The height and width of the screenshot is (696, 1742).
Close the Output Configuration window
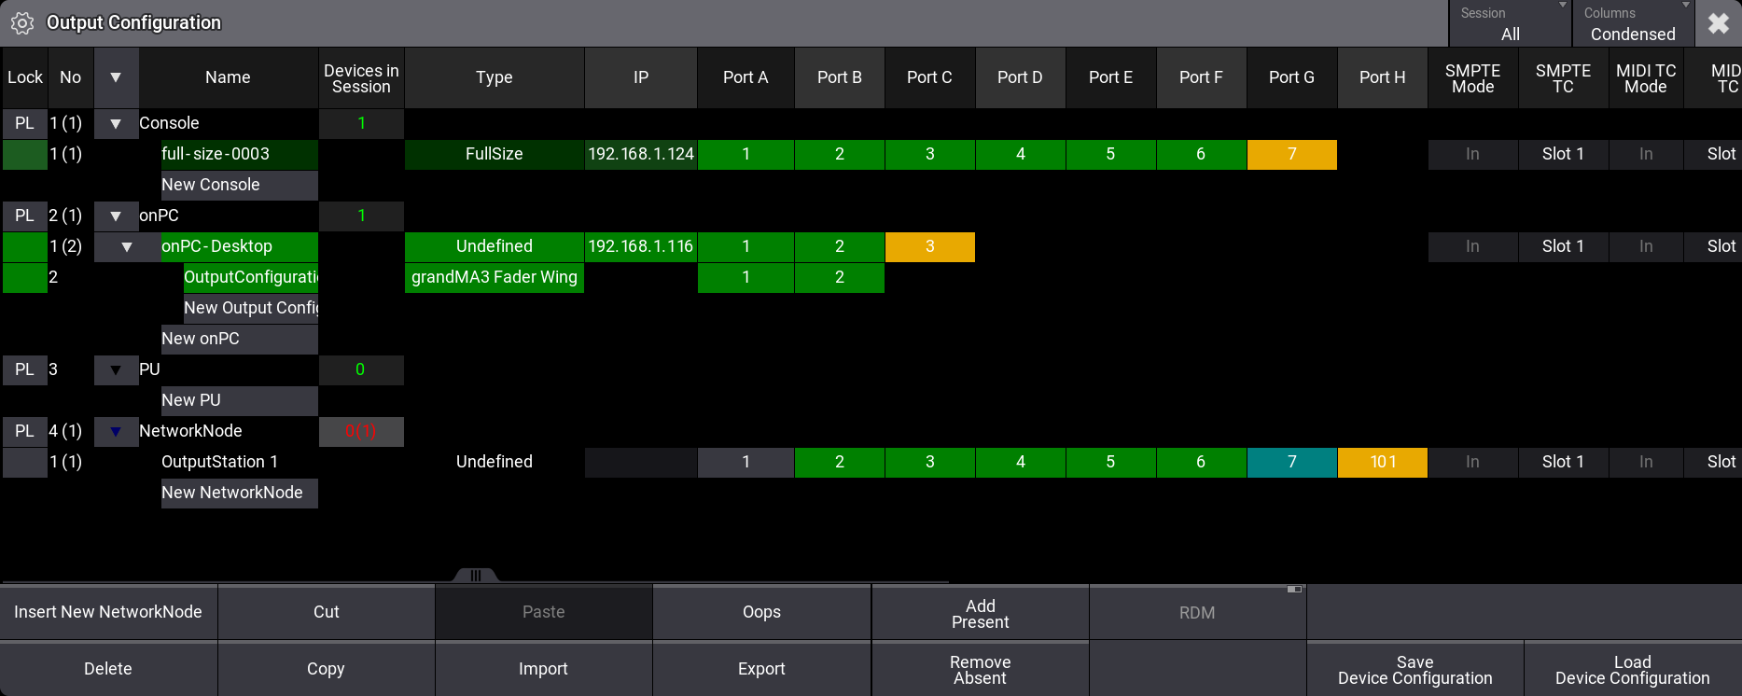click(x=1718, y=23)
